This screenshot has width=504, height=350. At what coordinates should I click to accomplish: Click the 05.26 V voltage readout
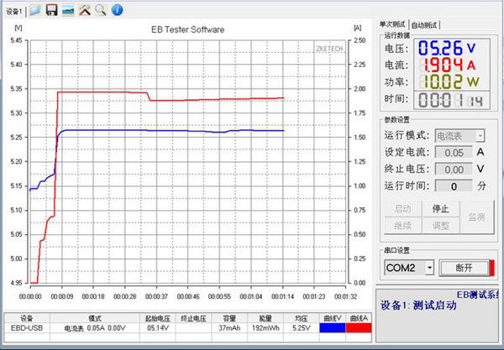point(447,48)
